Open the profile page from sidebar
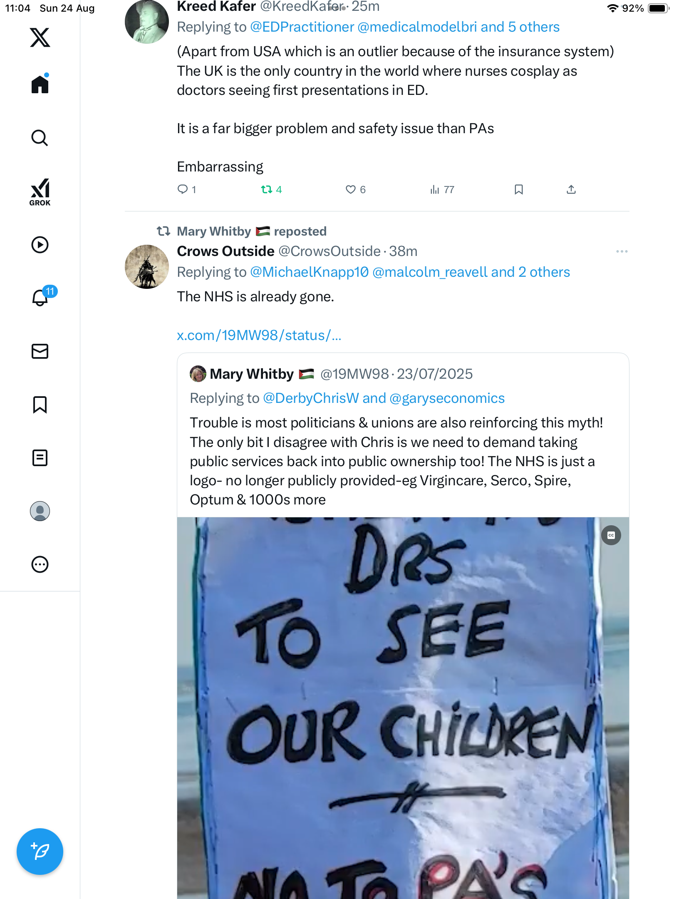 click(40, 511)
